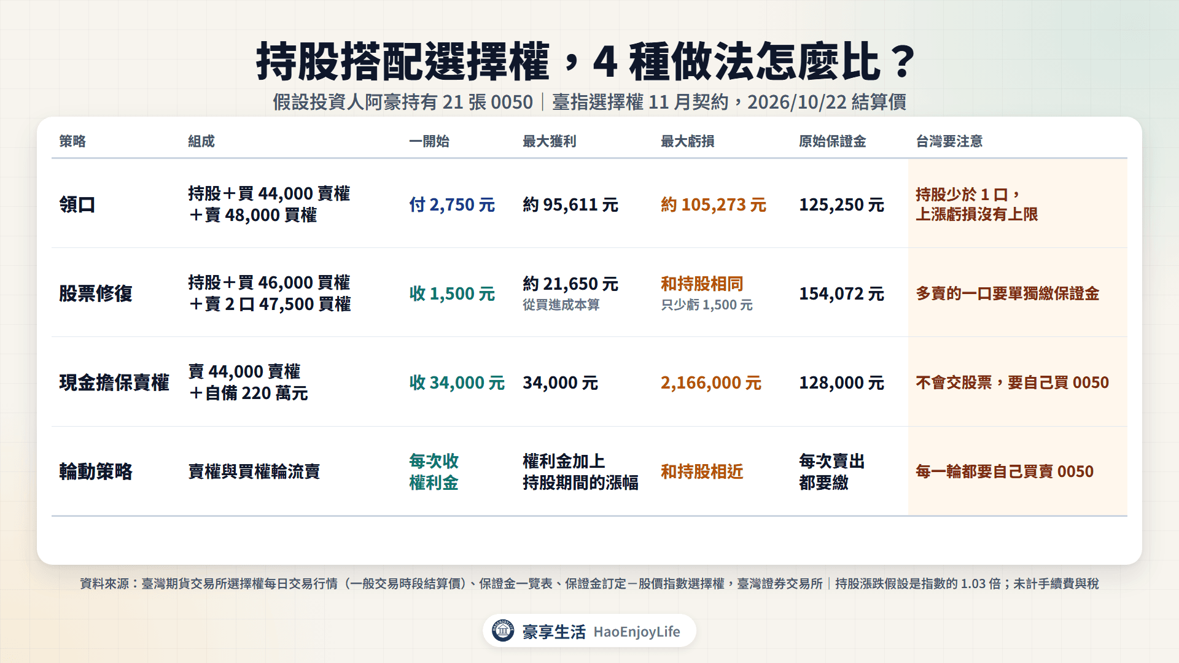Click 每一輪都要自己買賣 0050 note
Viewport: 1179px width, 663px height.
click(x=1005, y=471)
